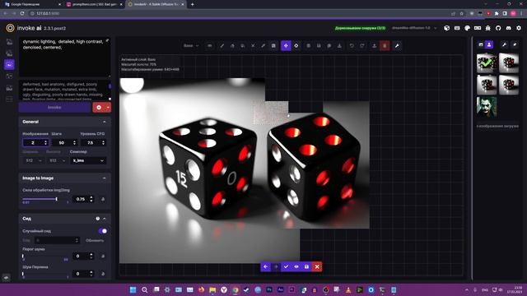This screenshot has height=296, width=527.
Task: Show previous staged image with left arrow
Action: point(265,266)
